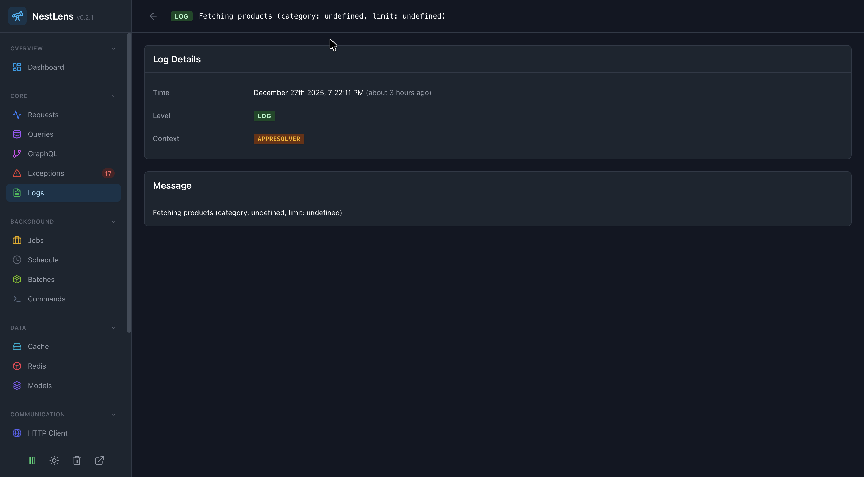Open the Dashboard grid icon

[x=17, y=67]
